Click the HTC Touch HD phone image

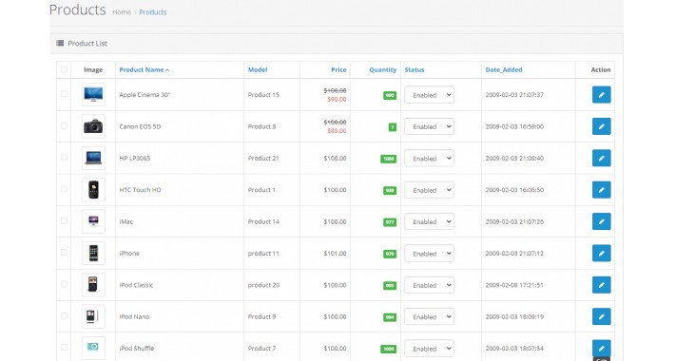tap(93, 190)
